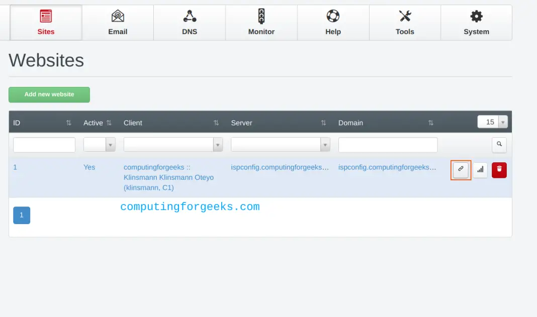The image size is (537, 317).
Task: Open the Server filter dropdown
Action: 325,144
